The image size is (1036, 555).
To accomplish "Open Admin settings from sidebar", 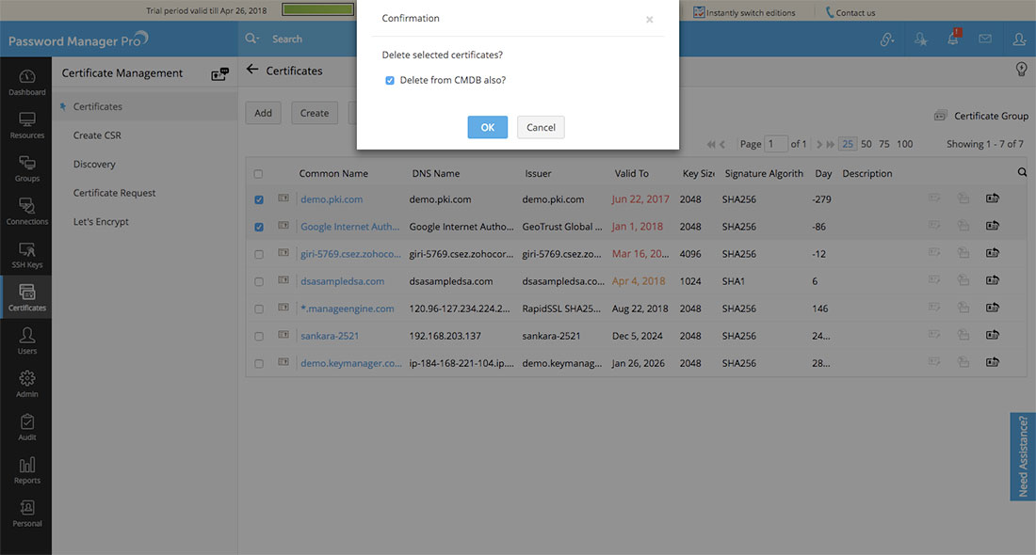I will pos(26,384).
